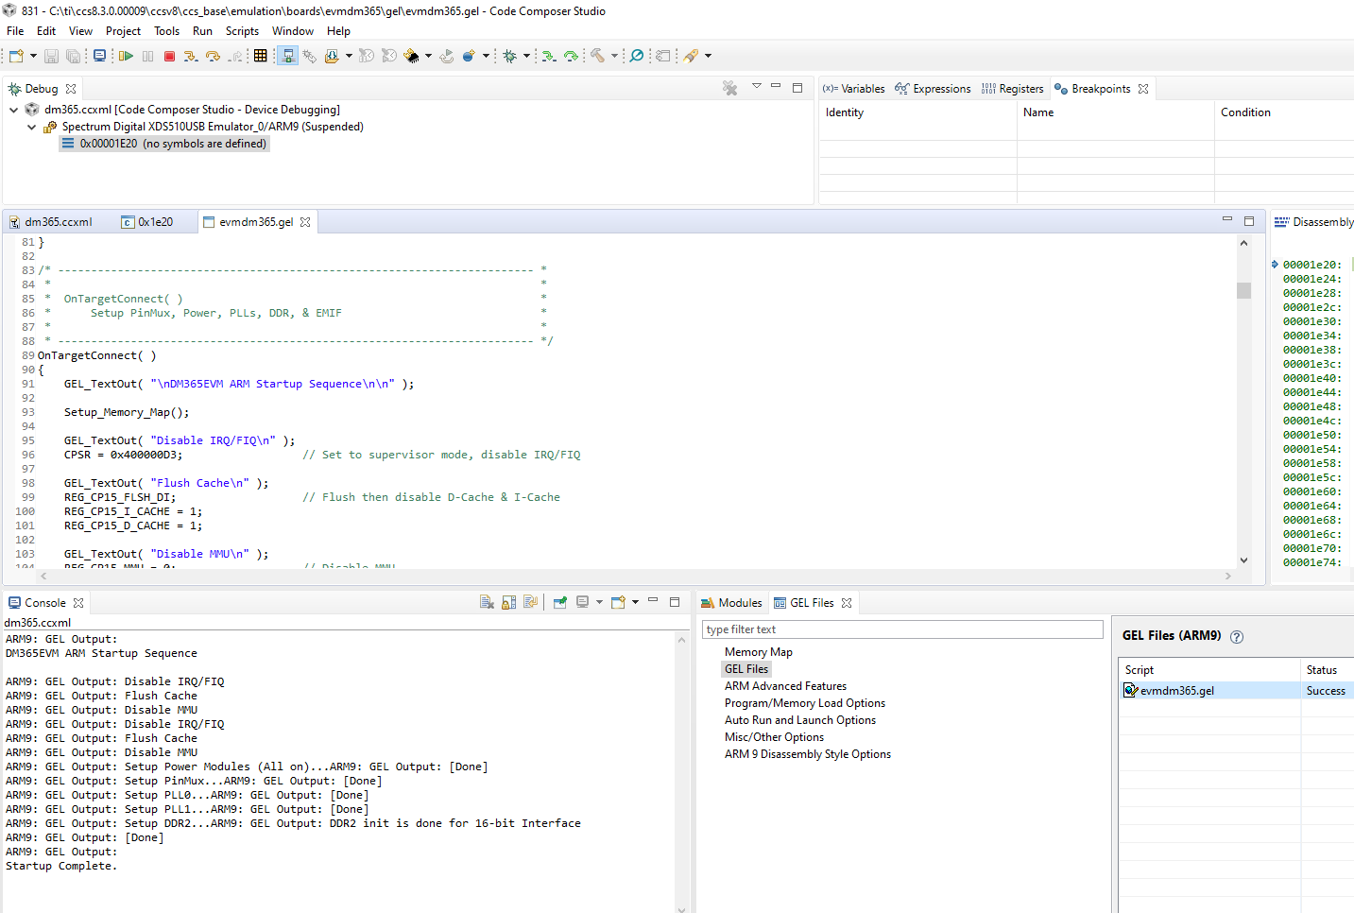Click the Step Return toolbar icon
This screenshot has width=1354, height=913.
(235, 56)
